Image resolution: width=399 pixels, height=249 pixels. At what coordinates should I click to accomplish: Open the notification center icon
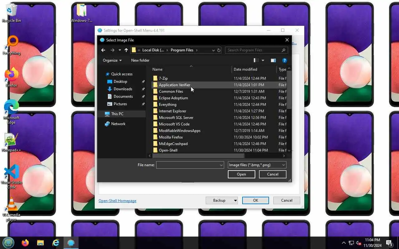pos(389,243)
